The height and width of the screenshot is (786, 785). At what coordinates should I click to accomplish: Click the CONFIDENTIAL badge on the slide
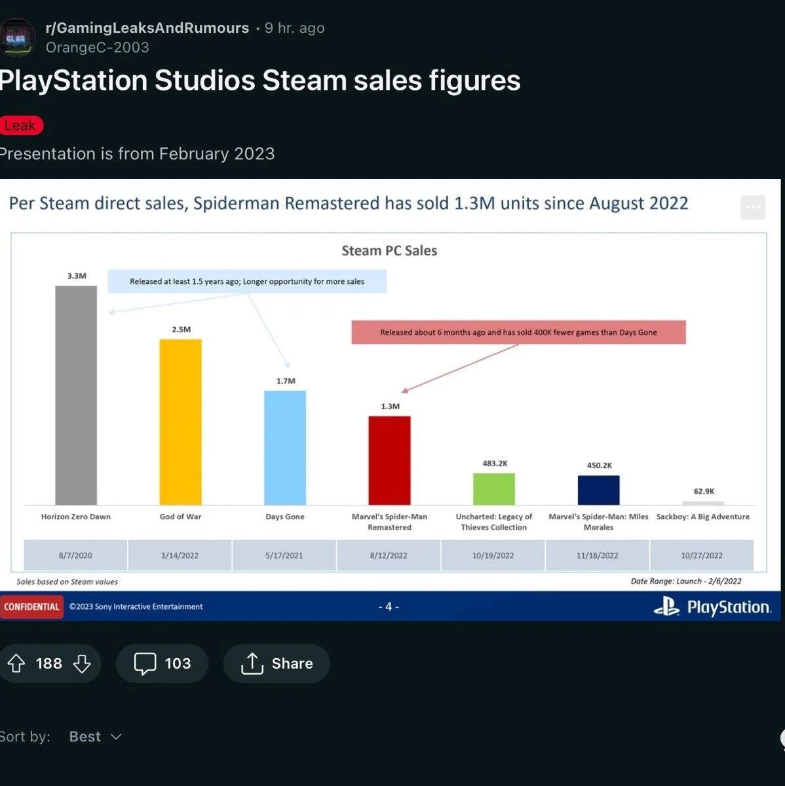31,606
